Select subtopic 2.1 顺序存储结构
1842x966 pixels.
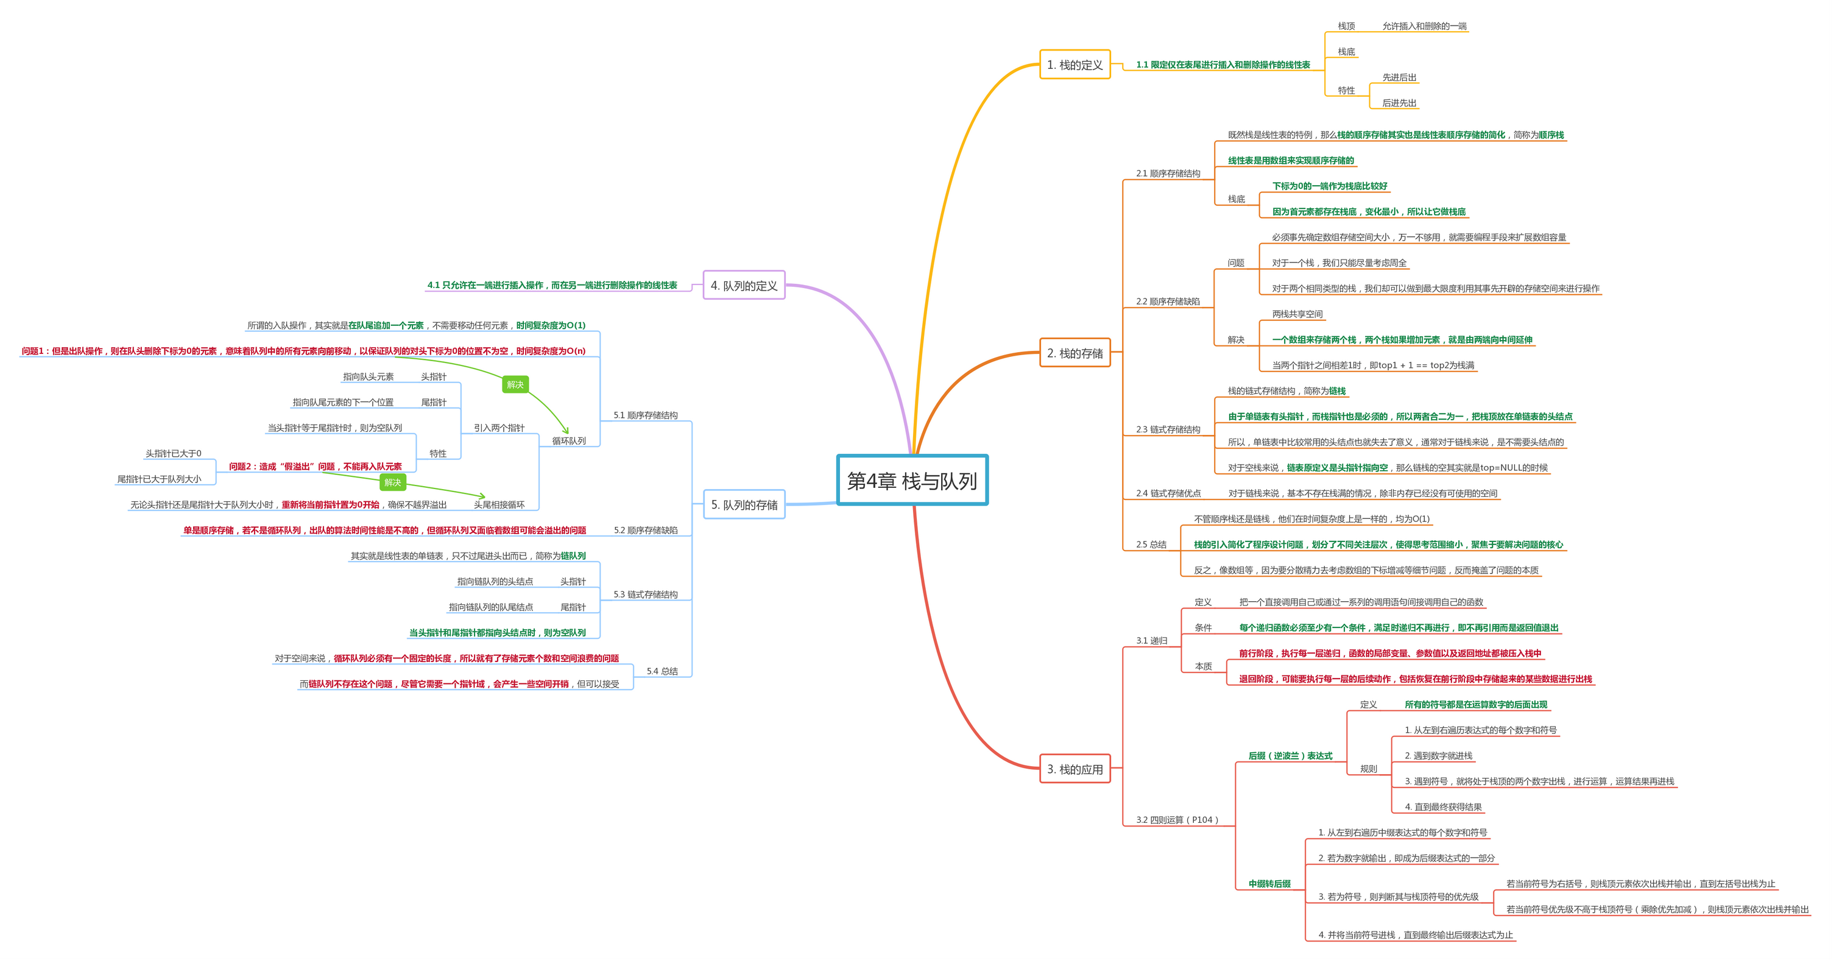pyautogui.click(x=1168, y=174)
